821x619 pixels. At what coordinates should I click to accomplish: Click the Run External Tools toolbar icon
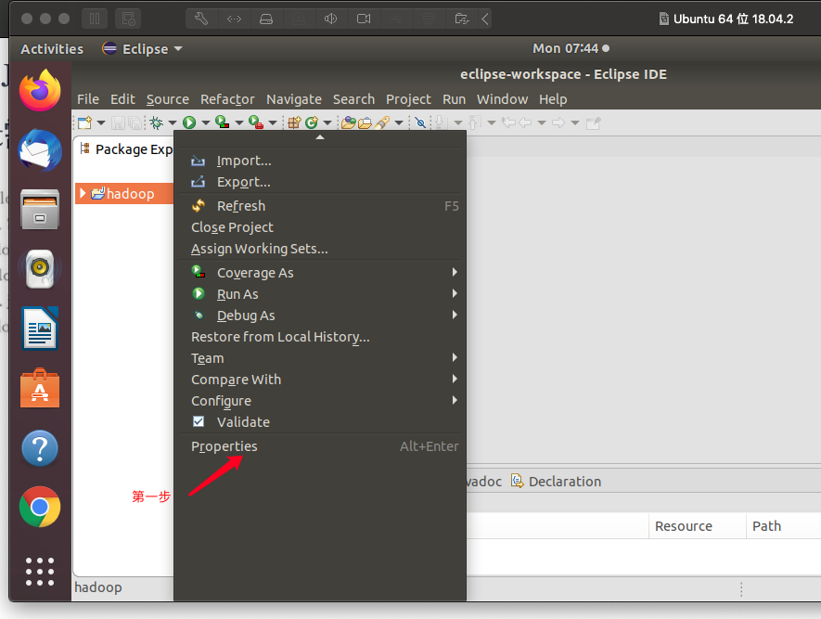256,123
